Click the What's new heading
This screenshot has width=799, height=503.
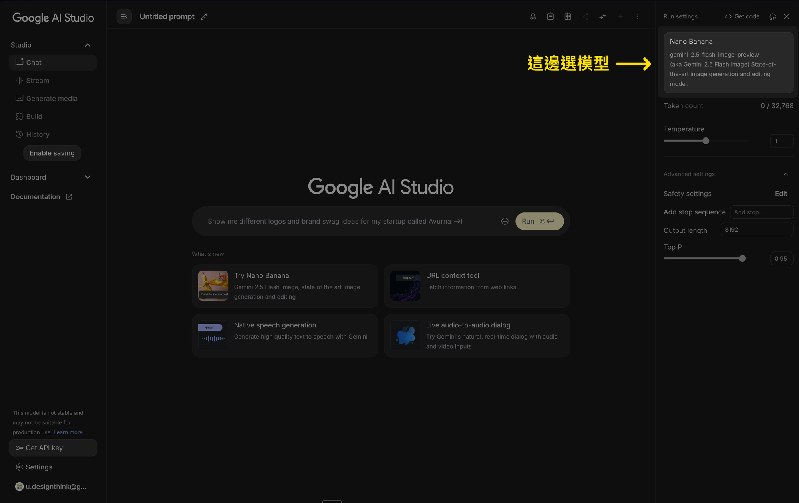208,254
